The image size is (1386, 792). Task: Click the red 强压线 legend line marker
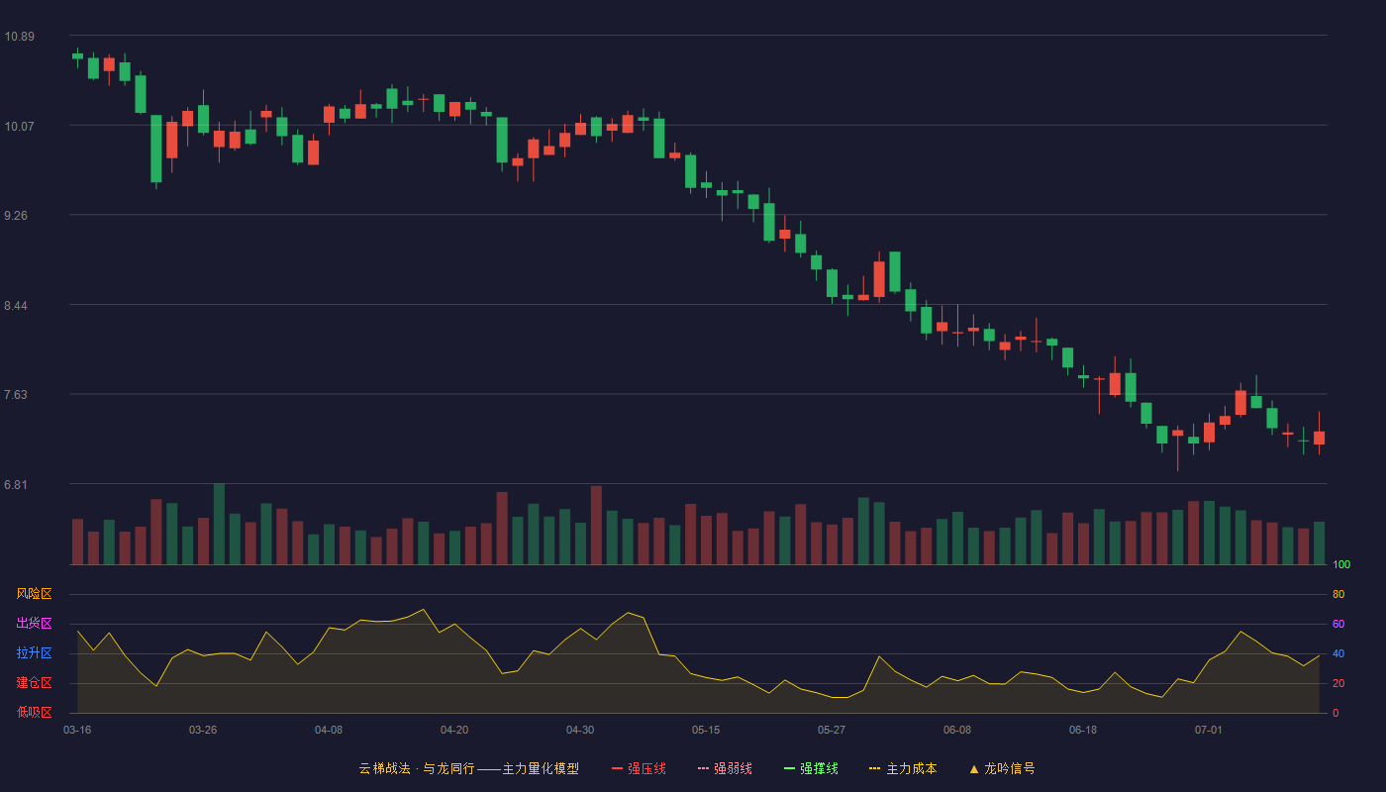click(x=617, y=768)
